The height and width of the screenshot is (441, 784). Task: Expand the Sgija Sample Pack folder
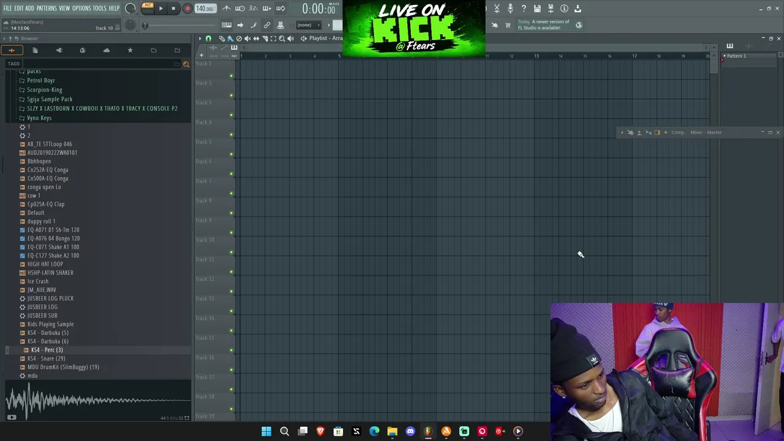click(49, 99)
